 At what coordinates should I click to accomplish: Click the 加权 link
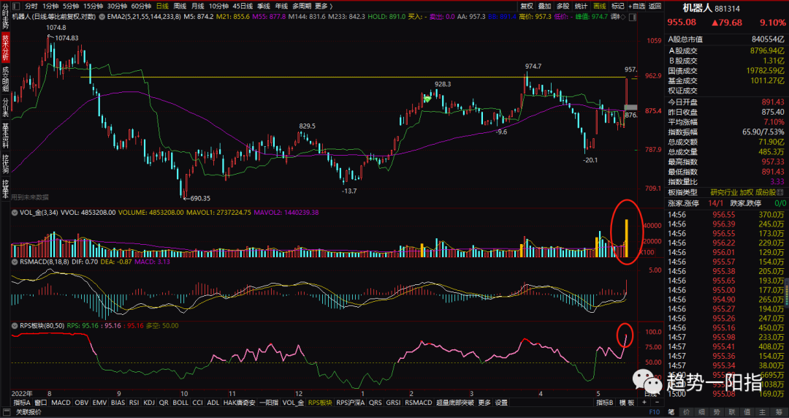[x=747, y=192]
